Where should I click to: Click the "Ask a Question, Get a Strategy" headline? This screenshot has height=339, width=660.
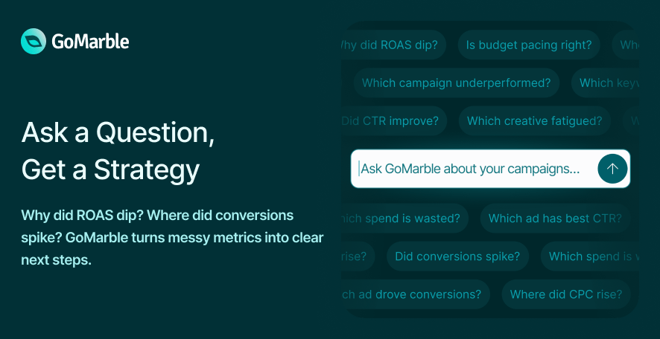pos(118,150)
